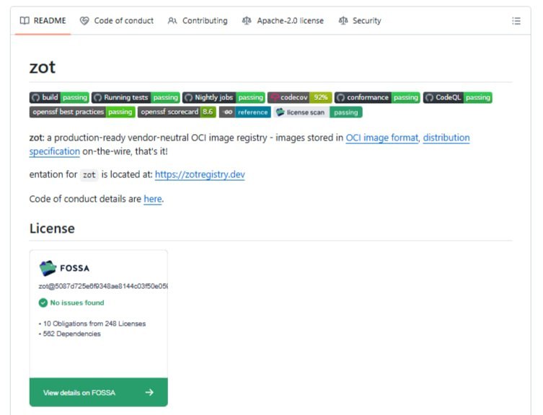This screenshot has height=415, width=543.
Task: Click the Go reference badge
Action: click(245, 112)
